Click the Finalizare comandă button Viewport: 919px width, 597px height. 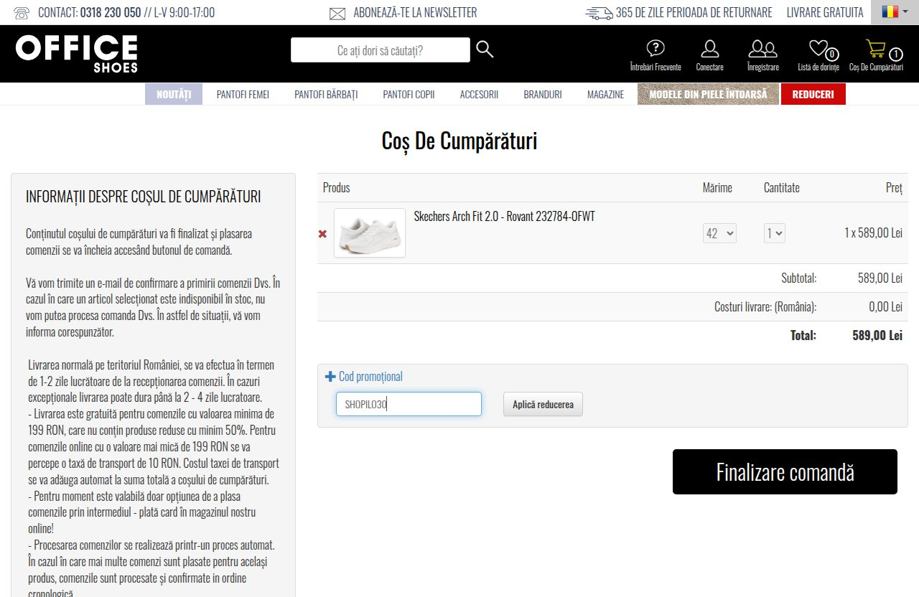pos(785,471)
